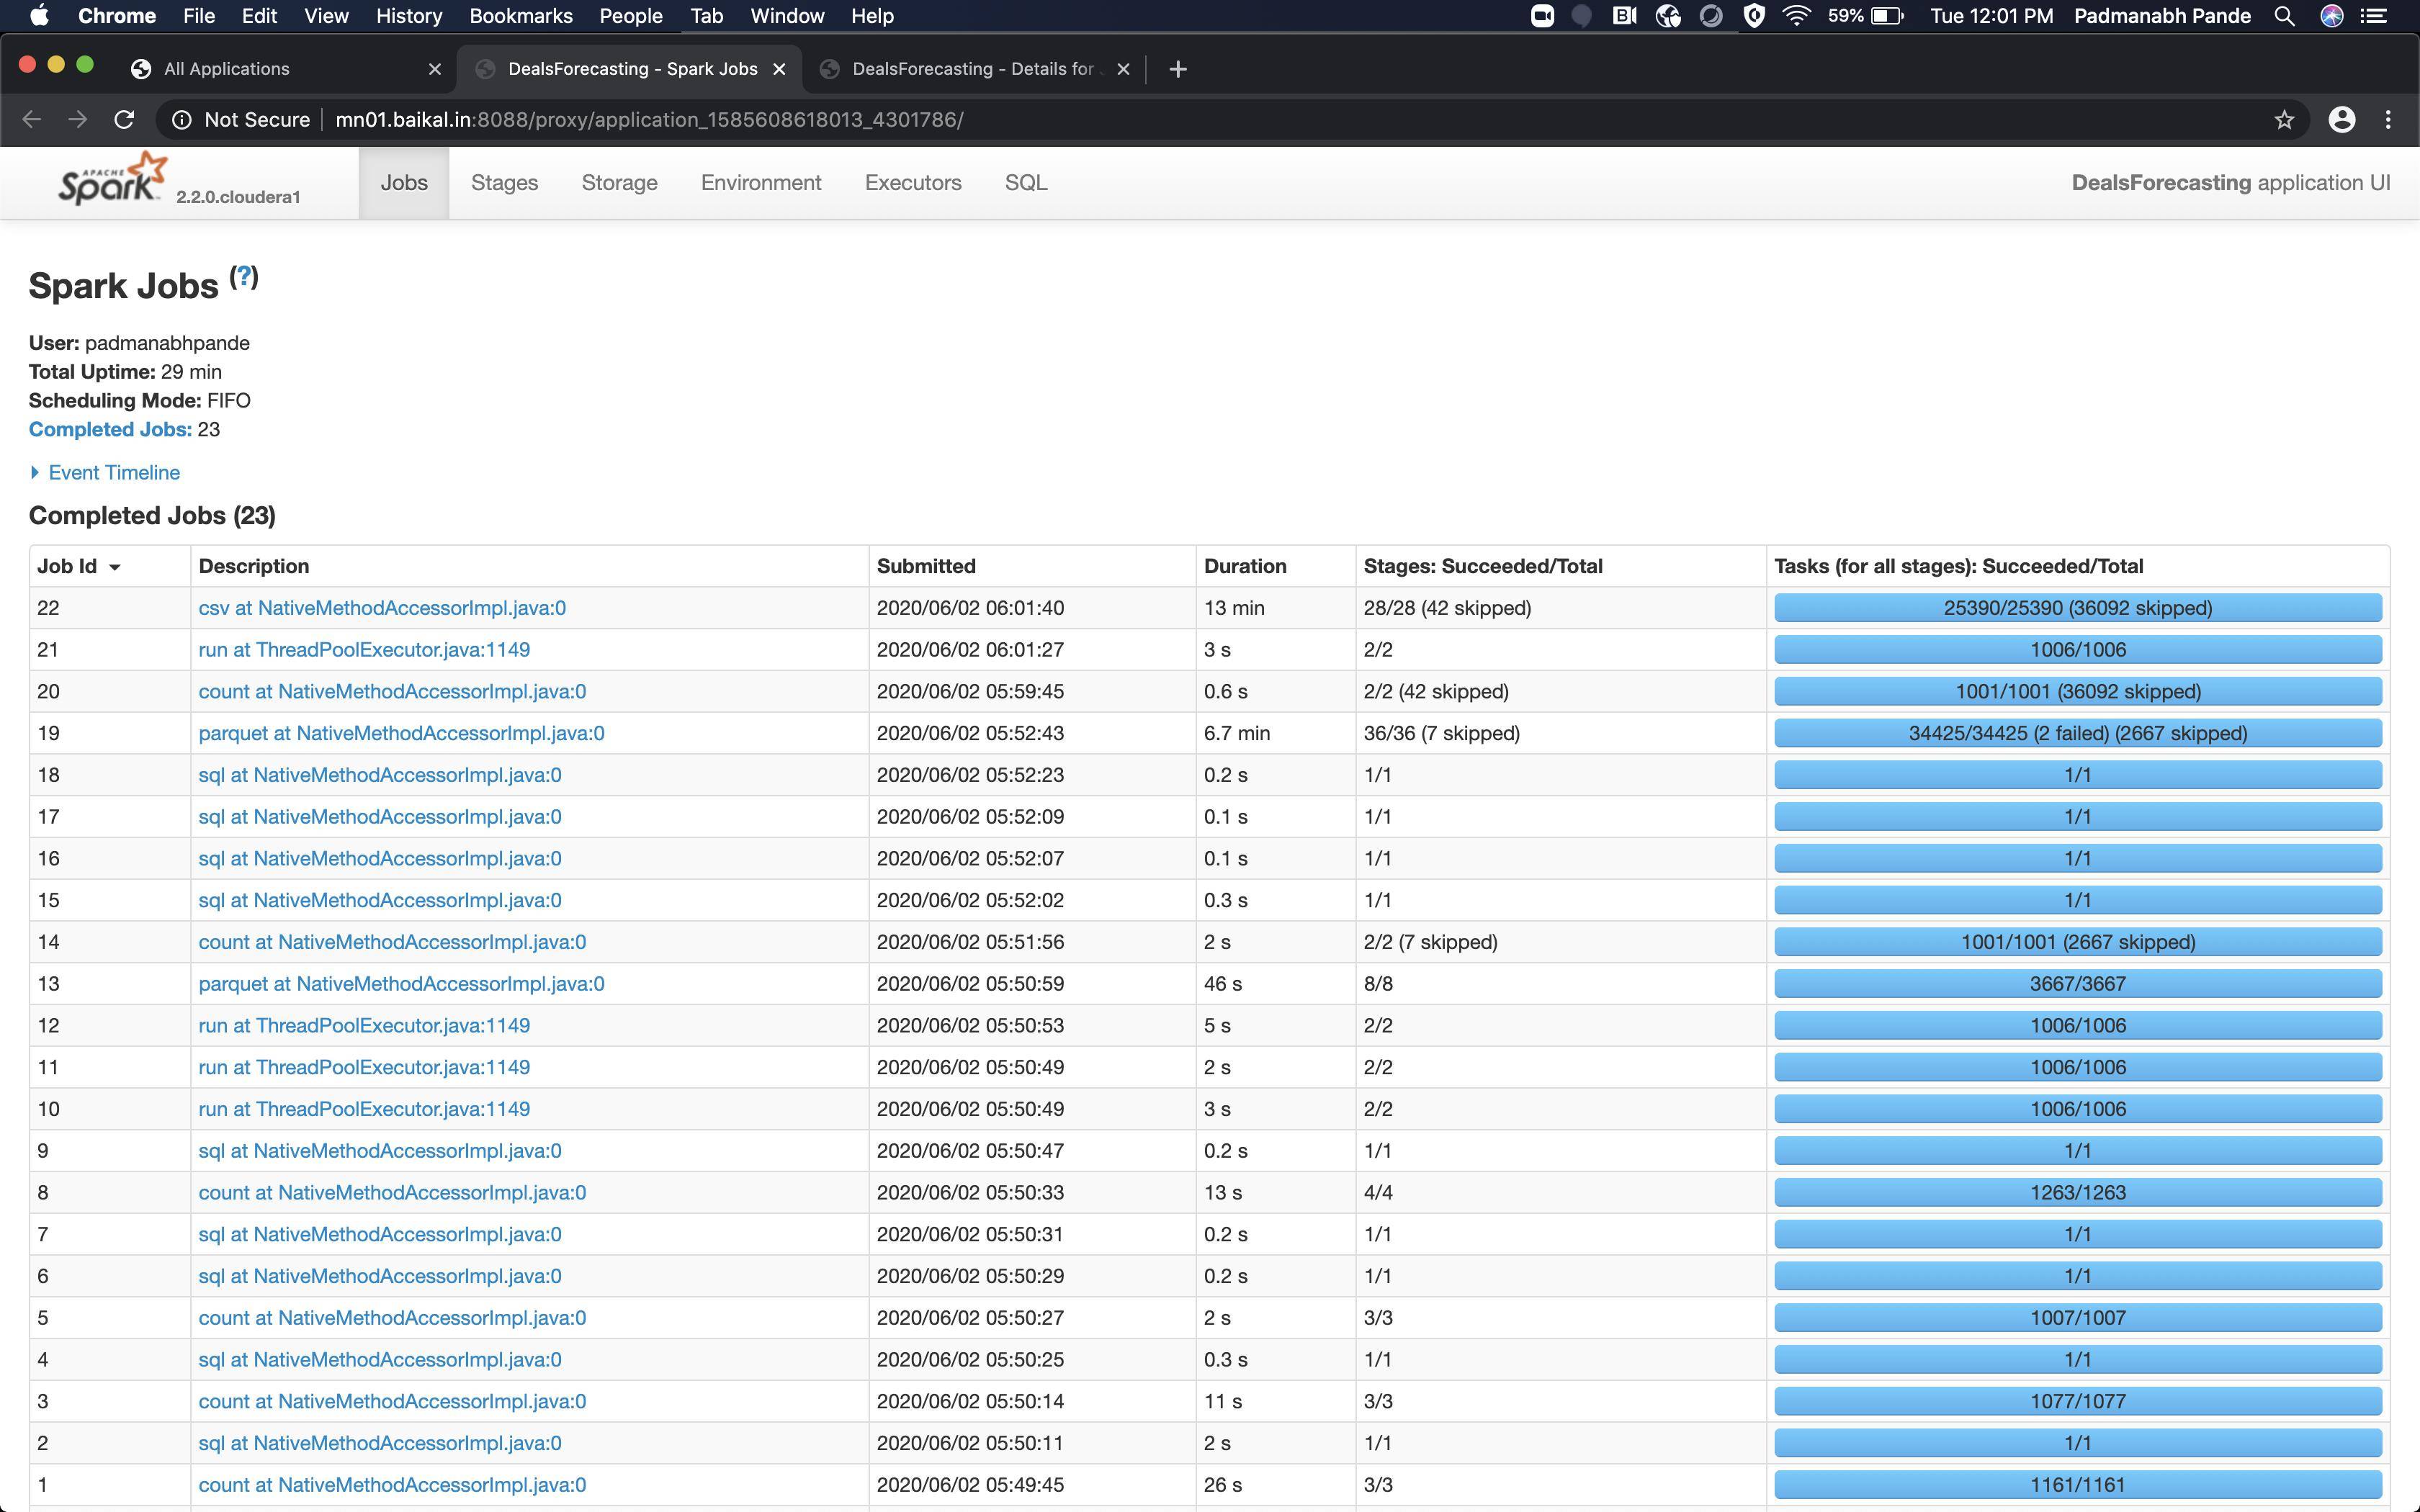Open Spotlight search in the menu bar
This screenshot has width=2420, height=1512.
[2285, 15]
